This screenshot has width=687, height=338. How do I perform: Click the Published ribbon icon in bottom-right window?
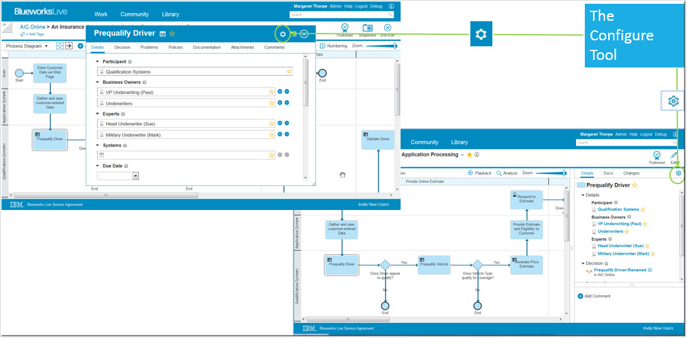(657, 155)
